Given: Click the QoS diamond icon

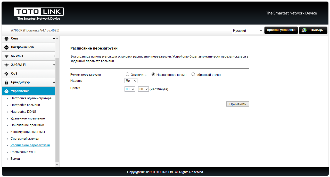Looking at the screenshot, I should 6,74.
